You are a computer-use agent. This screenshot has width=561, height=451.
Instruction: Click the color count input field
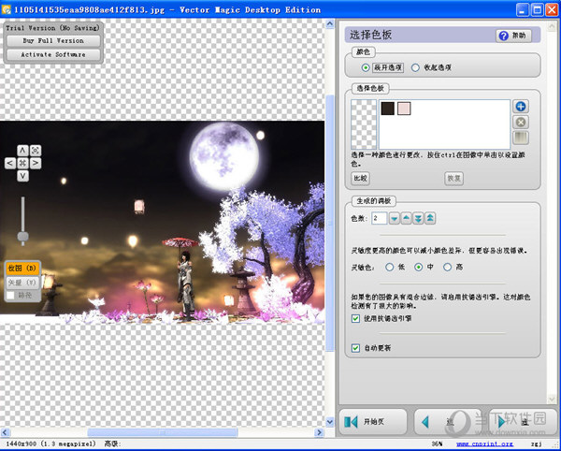(379, 218)
